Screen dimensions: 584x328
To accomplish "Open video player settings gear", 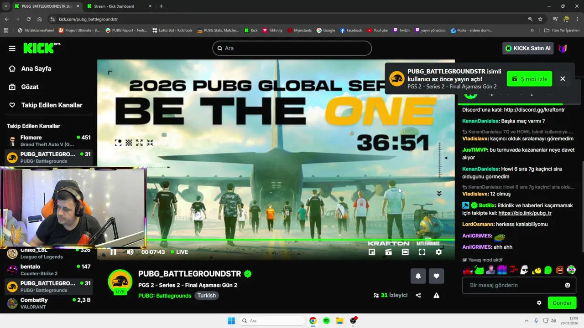I will 438,252.
